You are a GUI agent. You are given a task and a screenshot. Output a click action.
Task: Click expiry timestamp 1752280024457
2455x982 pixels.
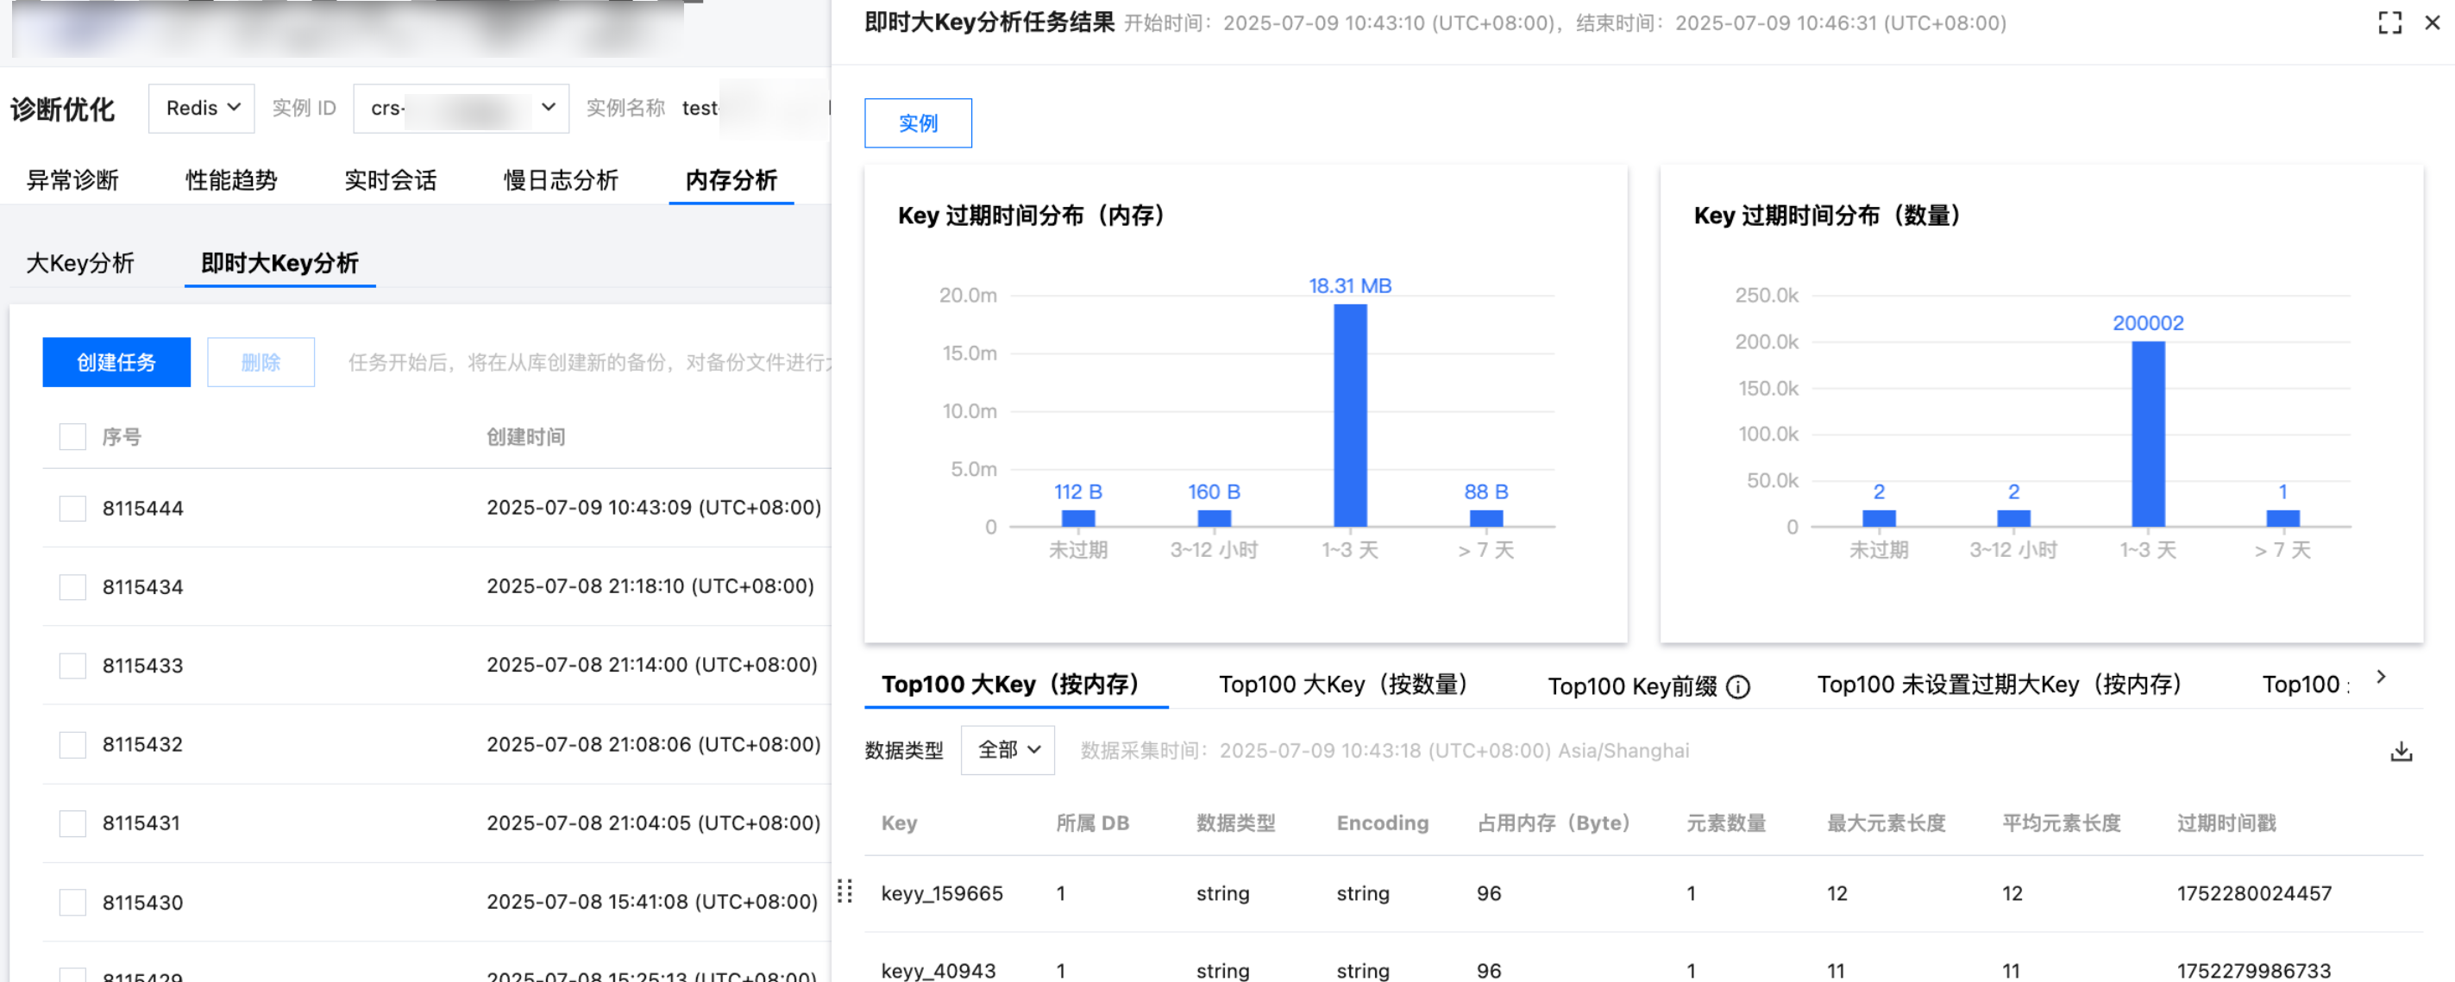tap(2254, 893)
